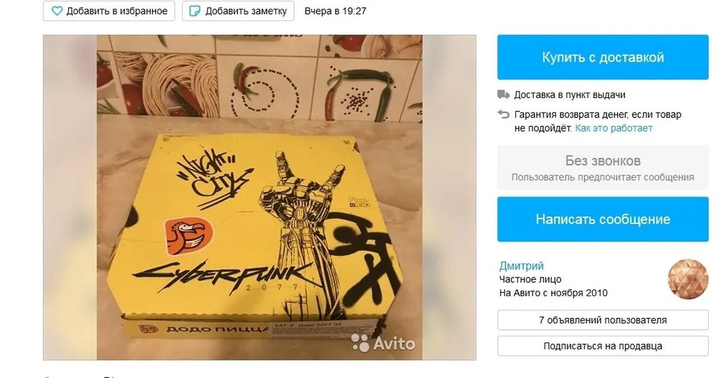Click the blurred left edge of photo
Screen dimensions: 723x378
pos(70,197)
